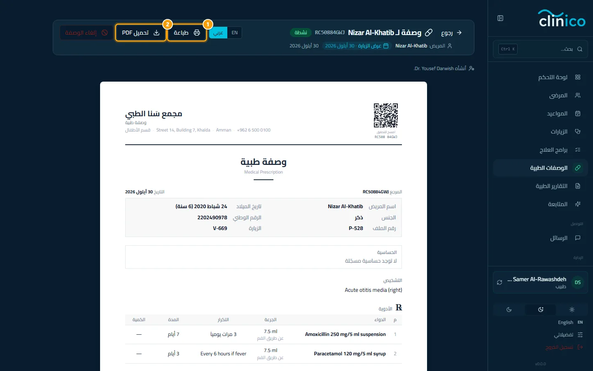This screenshot has height=371, width=593.
Task: Click the prescription QR code
Action: click(x=386, y=115)
